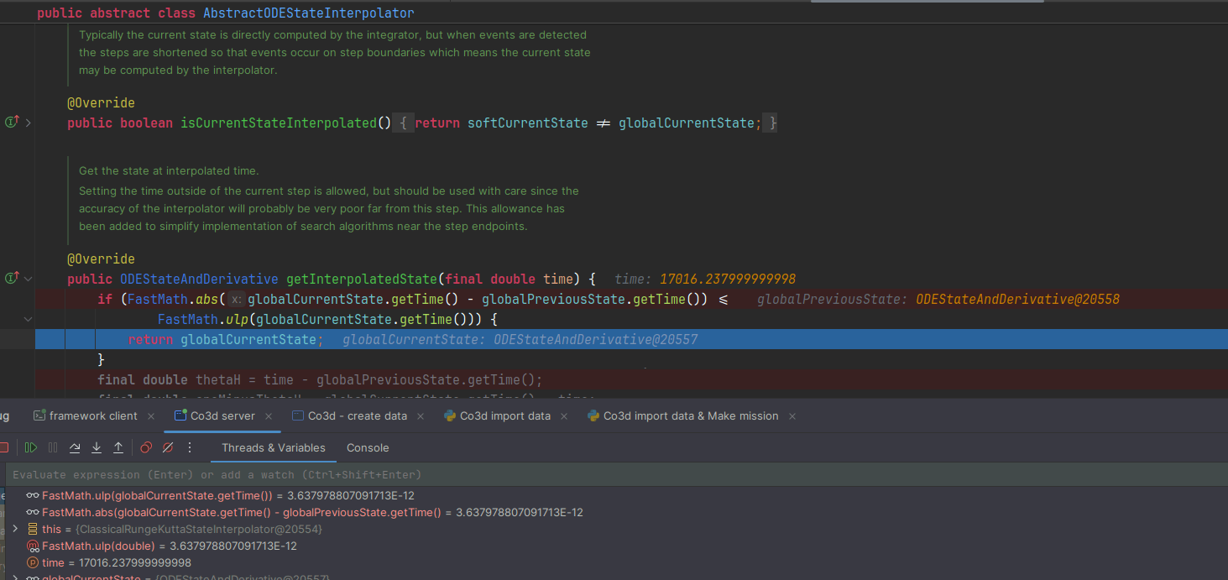Image resolution: width=1228 pixels, height=580 pixels.
Task: Step into the method call
Action: pos(97,447)
